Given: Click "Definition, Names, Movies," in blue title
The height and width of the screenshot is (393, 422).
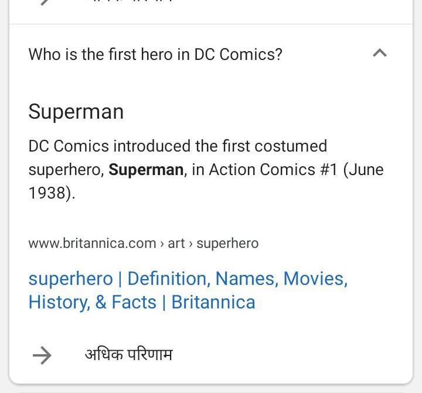Looking at the screenshot, I should pyautogui.click(x=237, y=278).
